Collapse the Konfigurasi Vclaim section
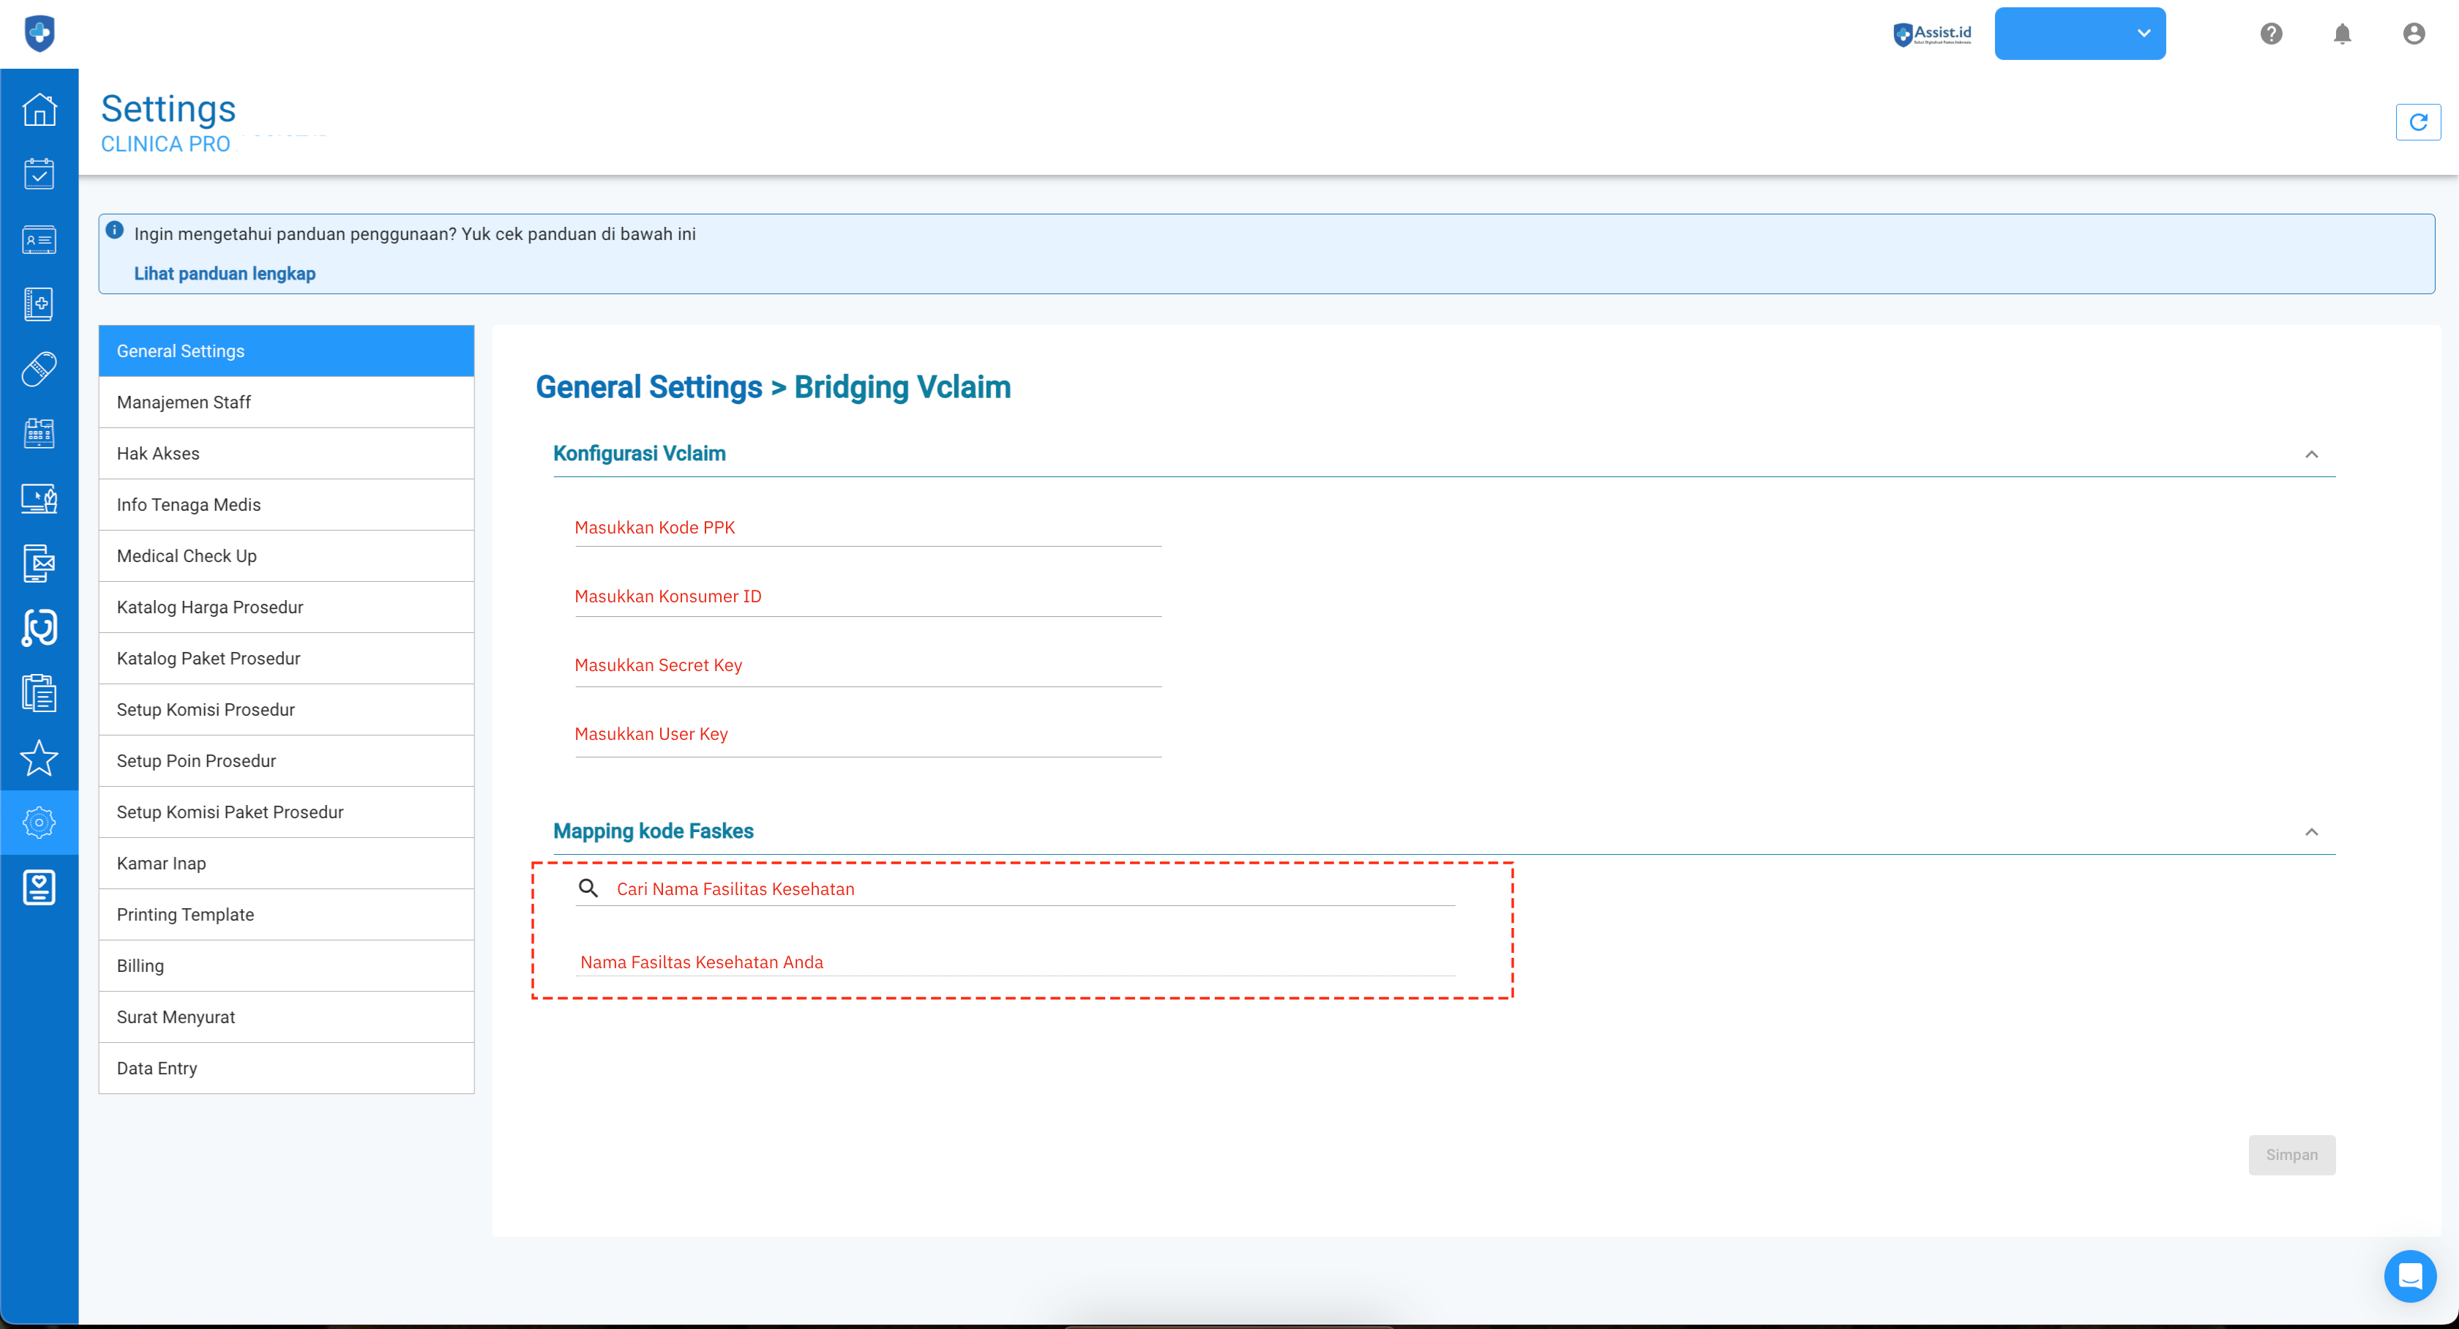2459x1329 pixels. point(2311,454)
